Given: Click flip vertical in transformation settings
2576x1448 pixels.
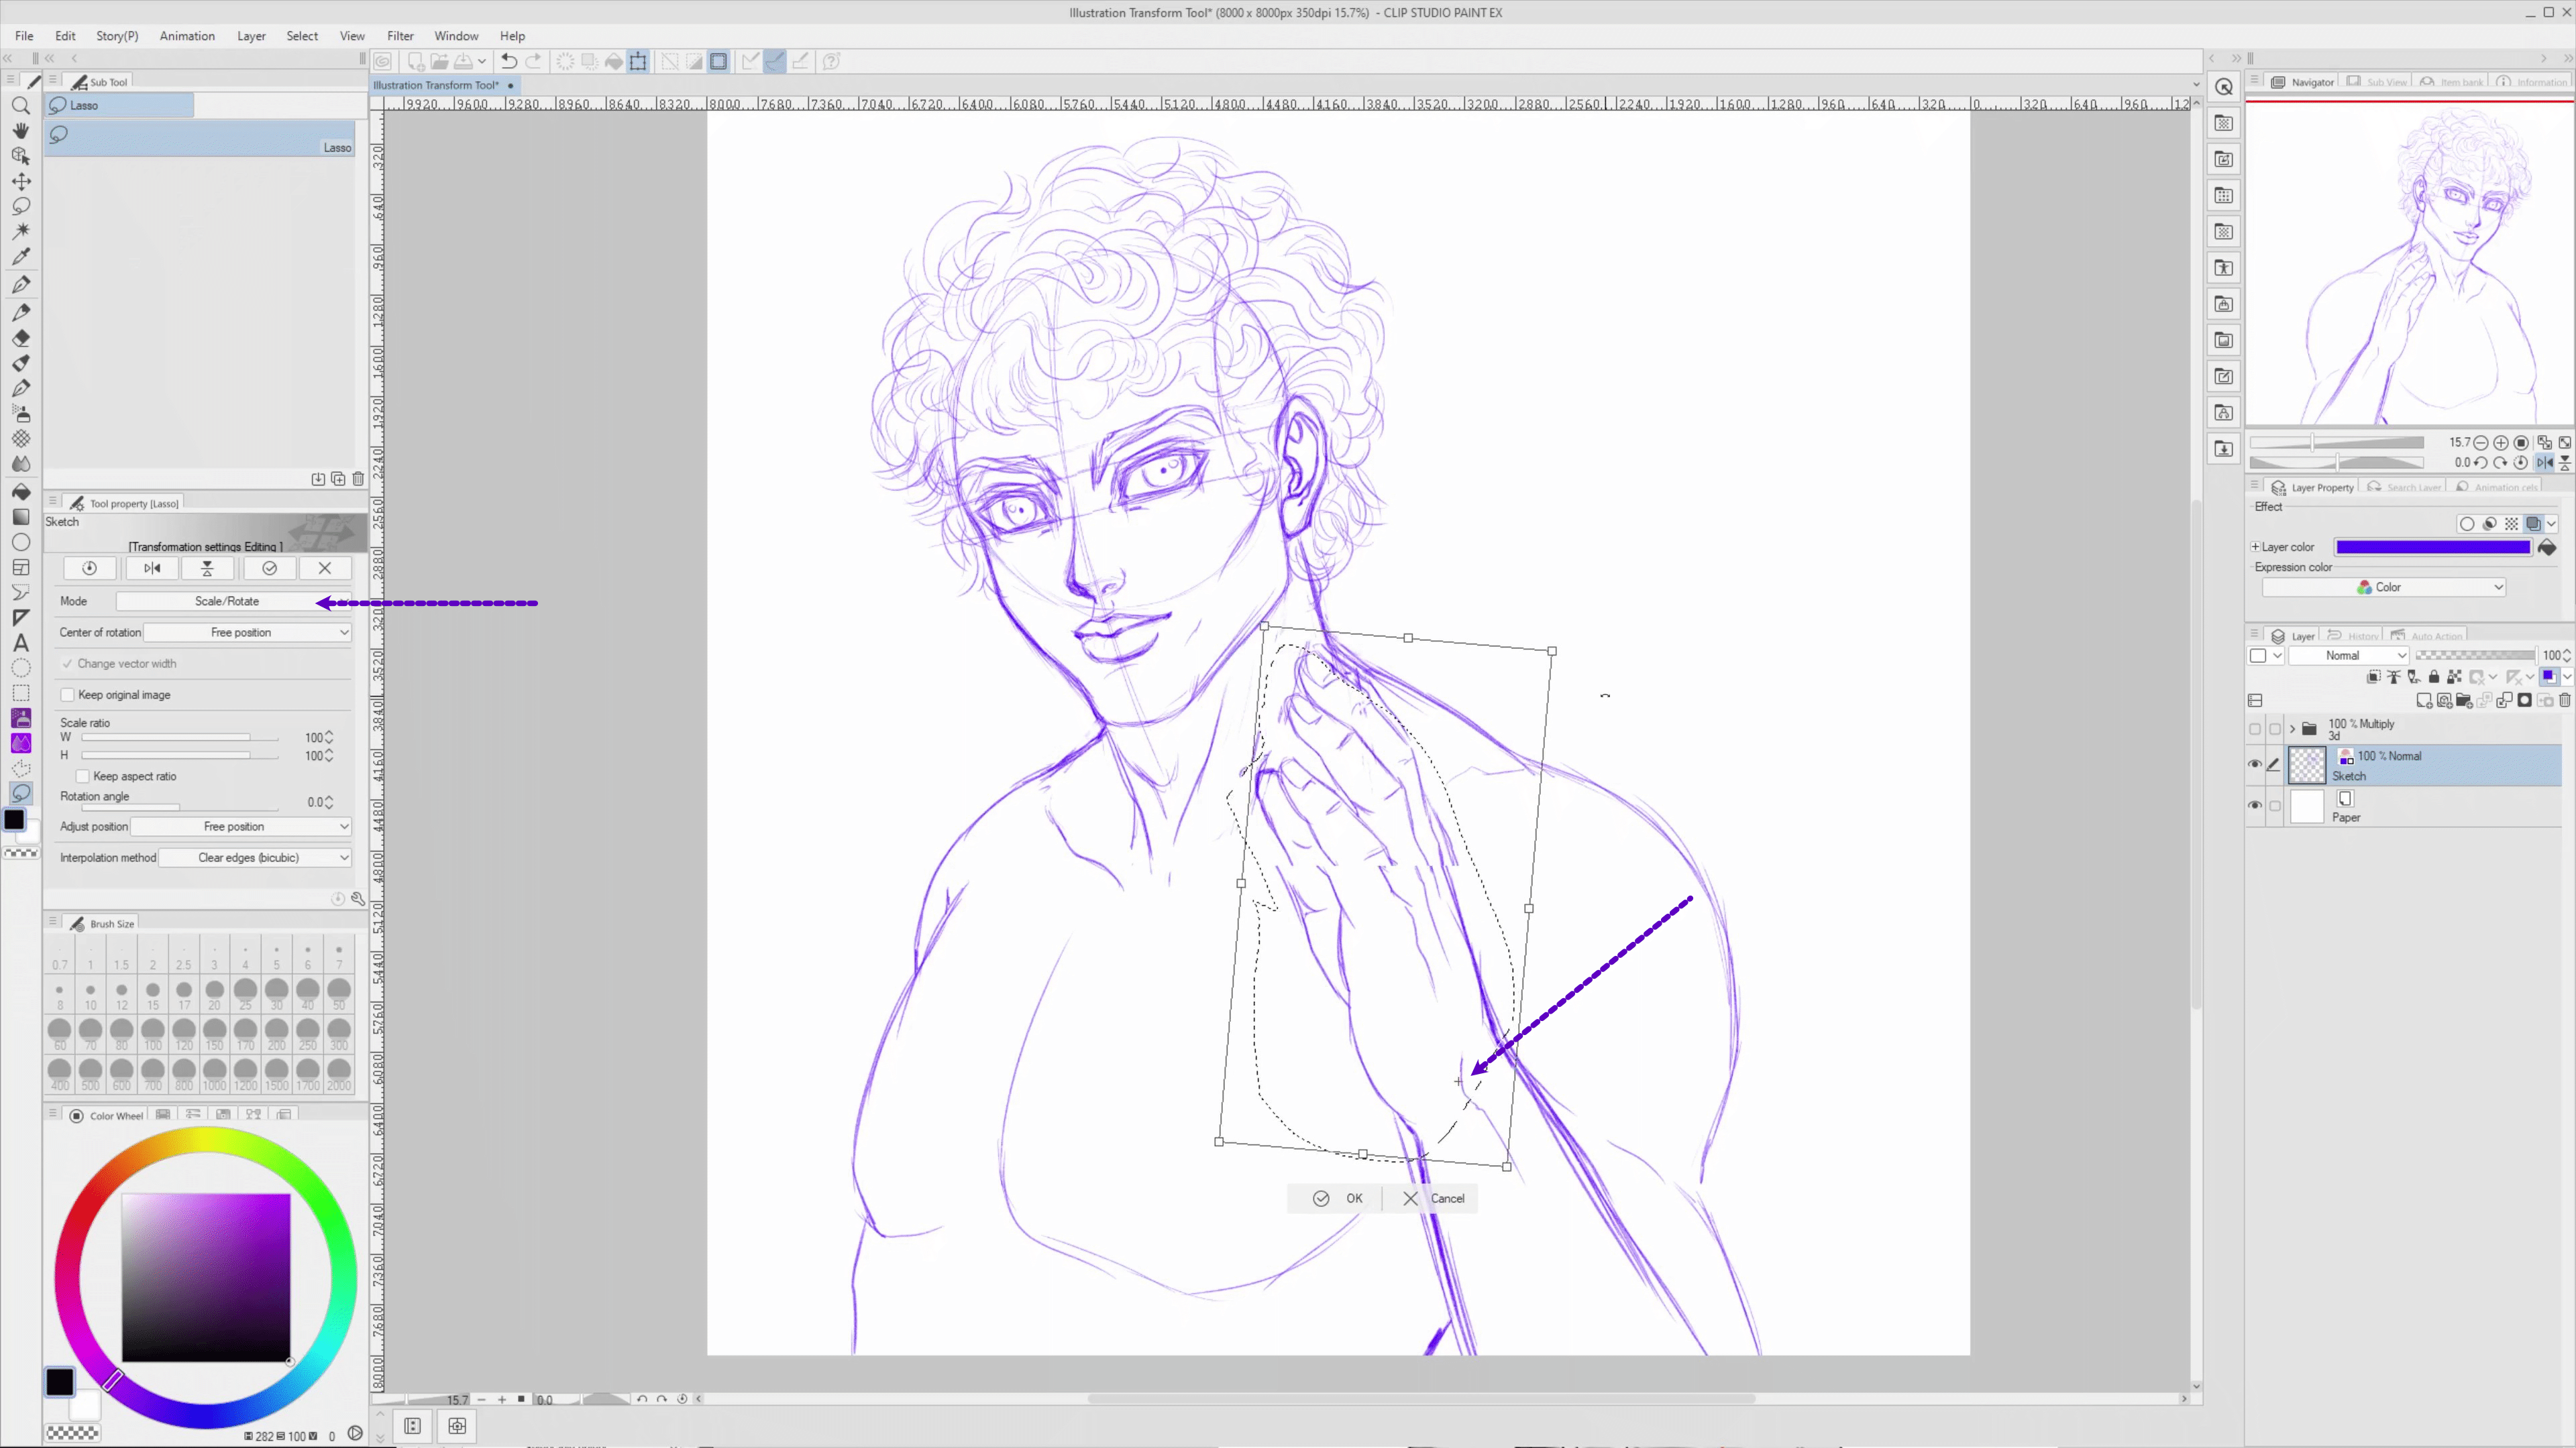Looking at the screenshot, I should click(x=207, y=568).
